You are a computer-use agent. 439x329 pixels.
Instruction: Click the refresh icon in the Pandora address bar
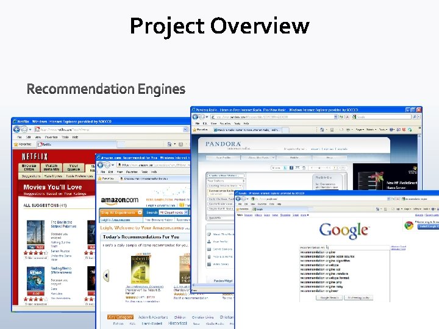click(341, 117)
